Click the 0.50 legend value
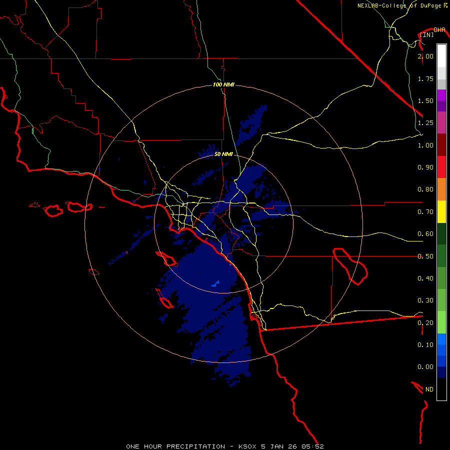450x450 pixels. pos(425,256)
